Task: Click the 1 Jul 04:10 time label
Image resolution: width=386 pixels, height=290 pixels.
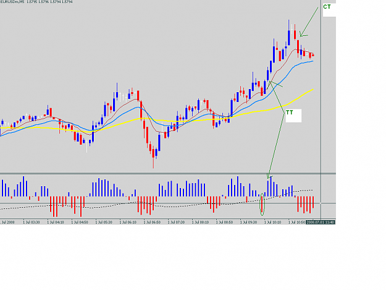Action: [56, 222]
